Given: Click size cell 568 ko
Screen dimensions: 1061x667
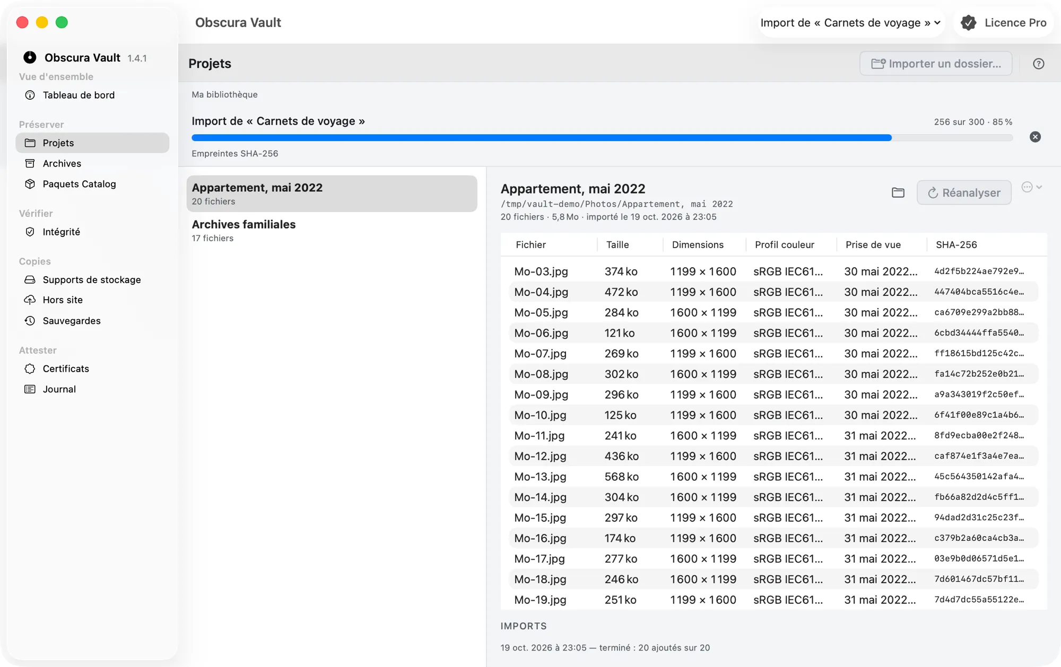Looking at the screenshot, I should pyautogui.click(x=622, y=477).
